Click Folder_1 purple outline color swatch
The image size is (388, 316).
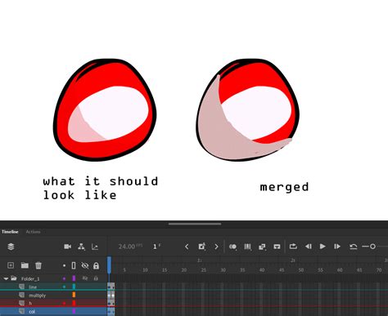pyautogui.click(x=74, y=278)
